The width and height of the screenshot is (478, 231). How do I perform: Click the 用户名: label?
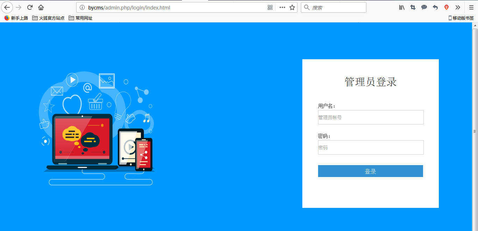[326, 106]
